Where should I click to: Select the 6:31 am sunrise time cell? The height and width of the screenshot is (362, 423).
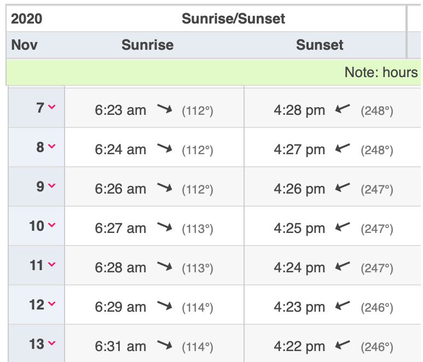120,346
